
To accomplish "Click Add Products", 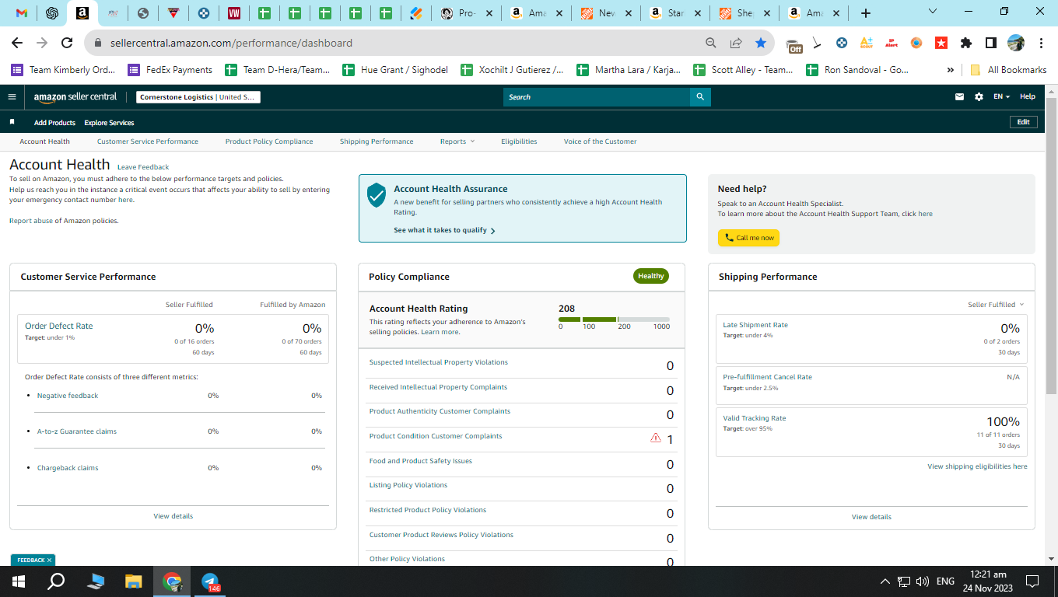I will click(x=54, y=123).
